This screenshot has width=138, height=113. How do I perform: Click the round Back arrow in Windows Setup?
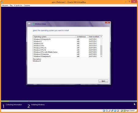[x=29, y=24]
